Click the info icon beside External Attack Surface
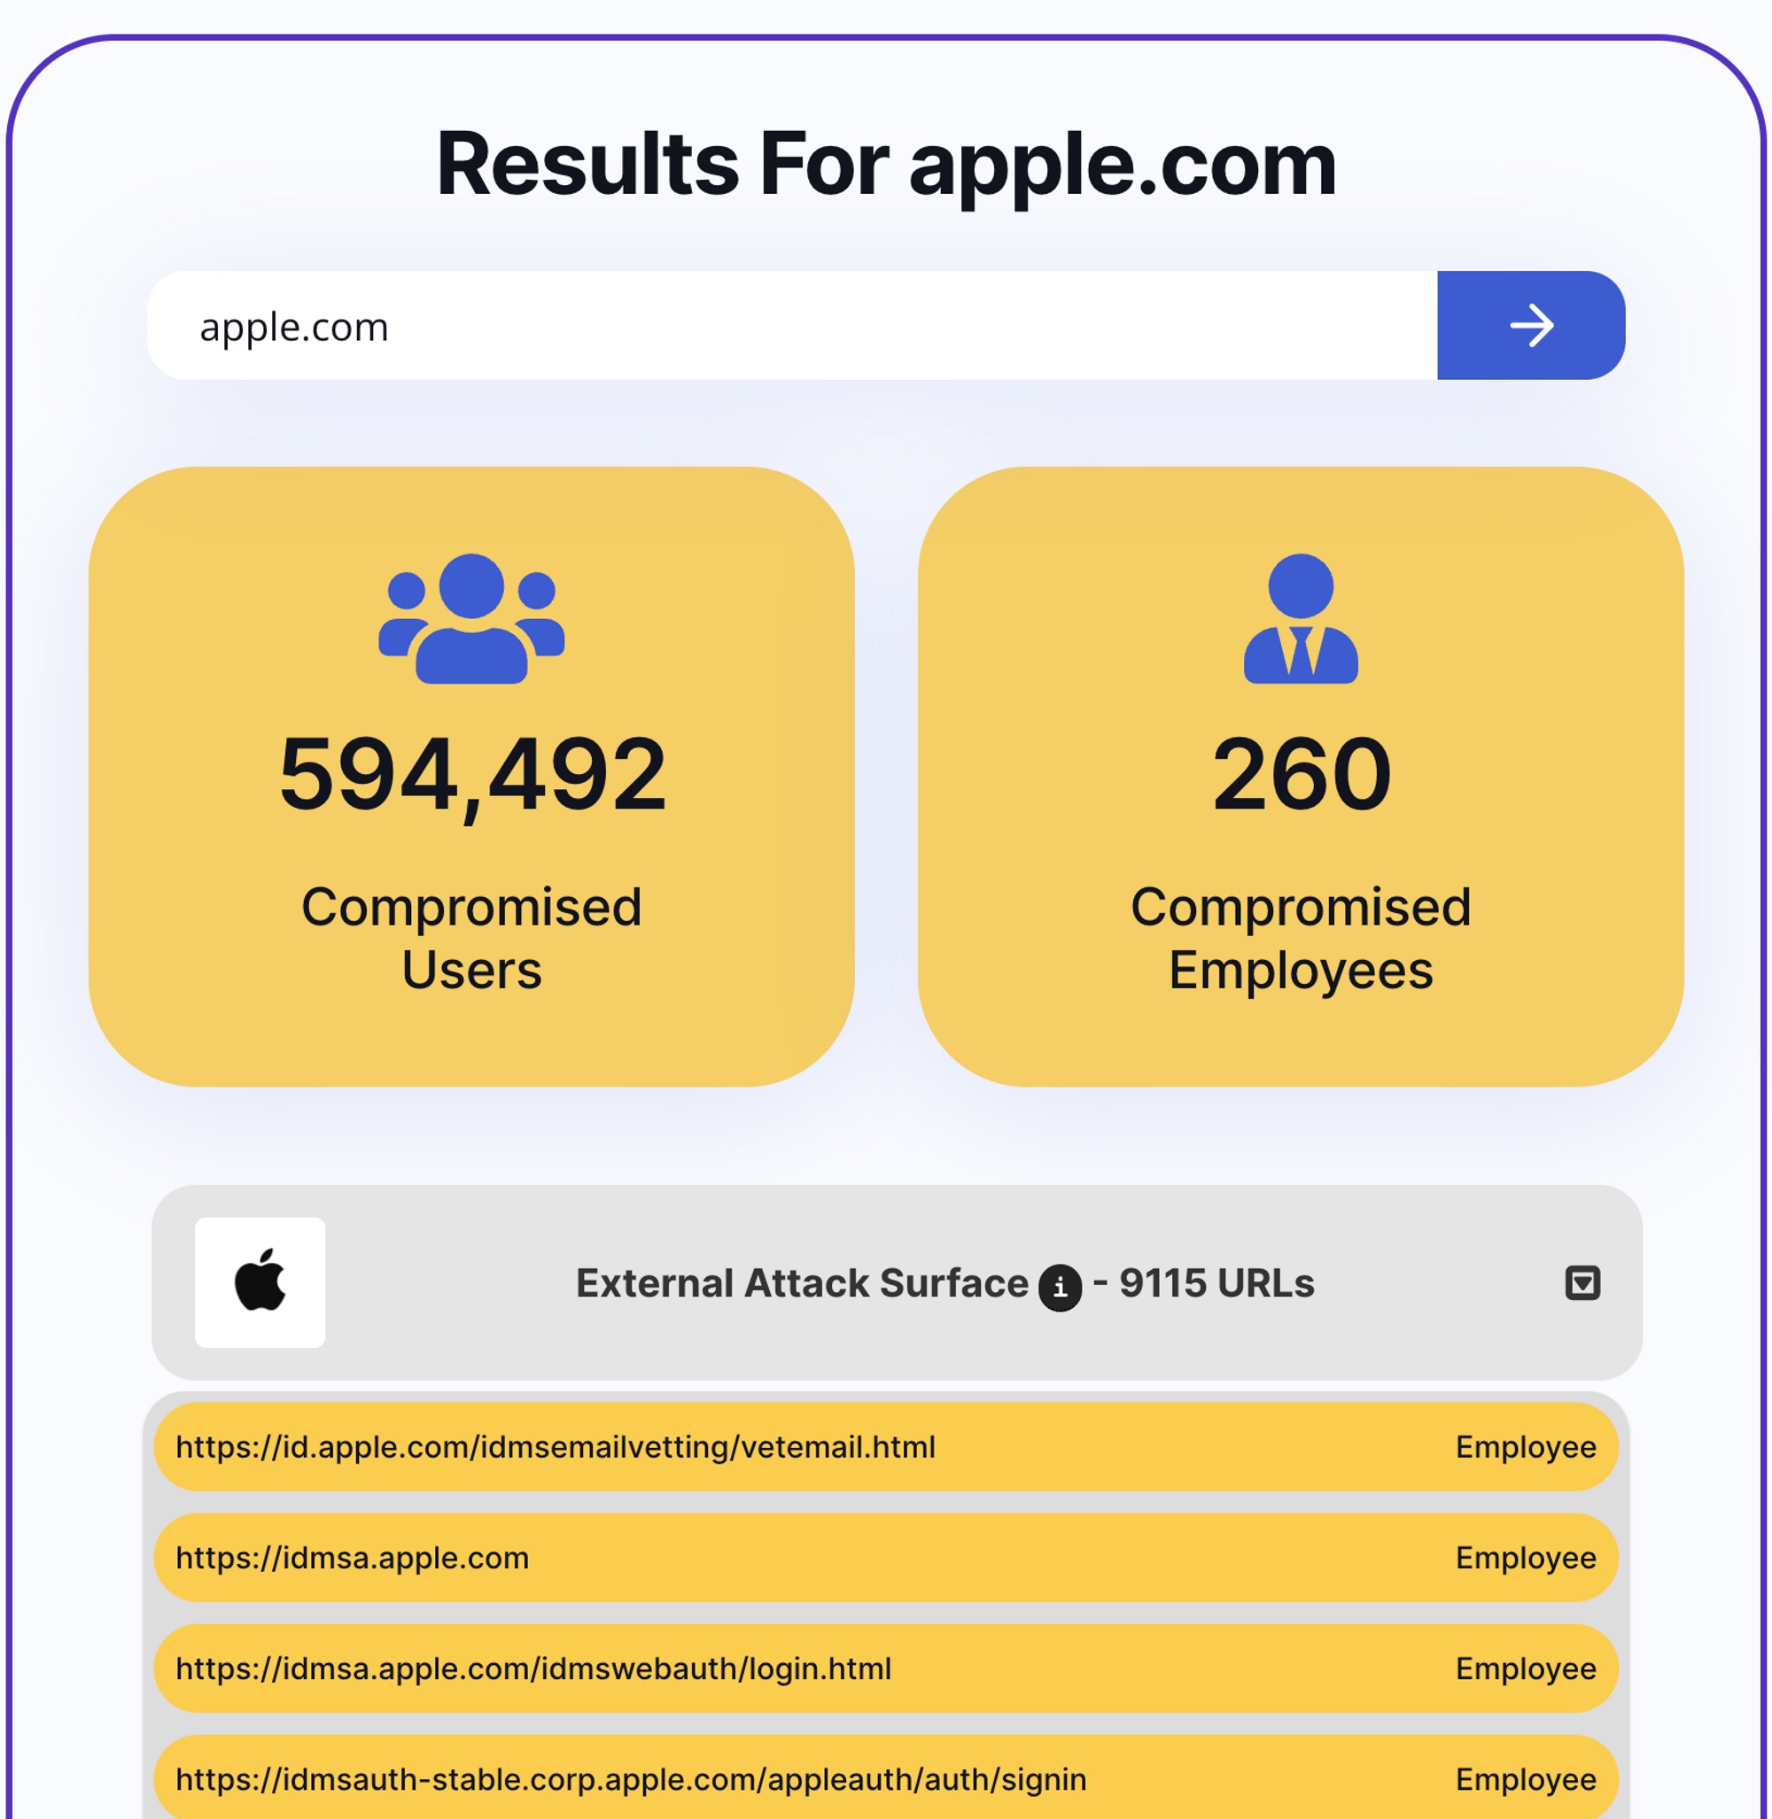Image resolution: width=1772 pixels, height=1819 pixels. tap(1059, 1288)
